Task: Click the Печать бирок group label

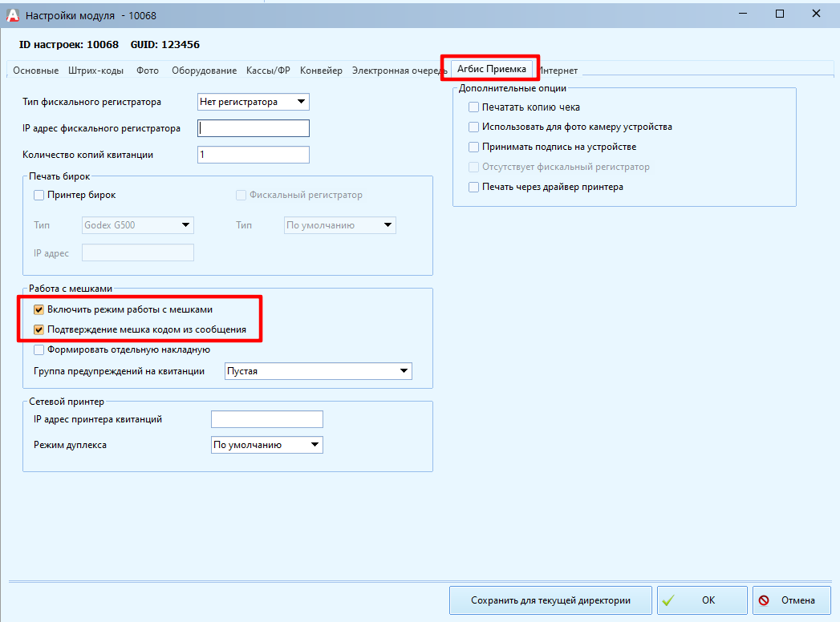Action: coord(59,176)
